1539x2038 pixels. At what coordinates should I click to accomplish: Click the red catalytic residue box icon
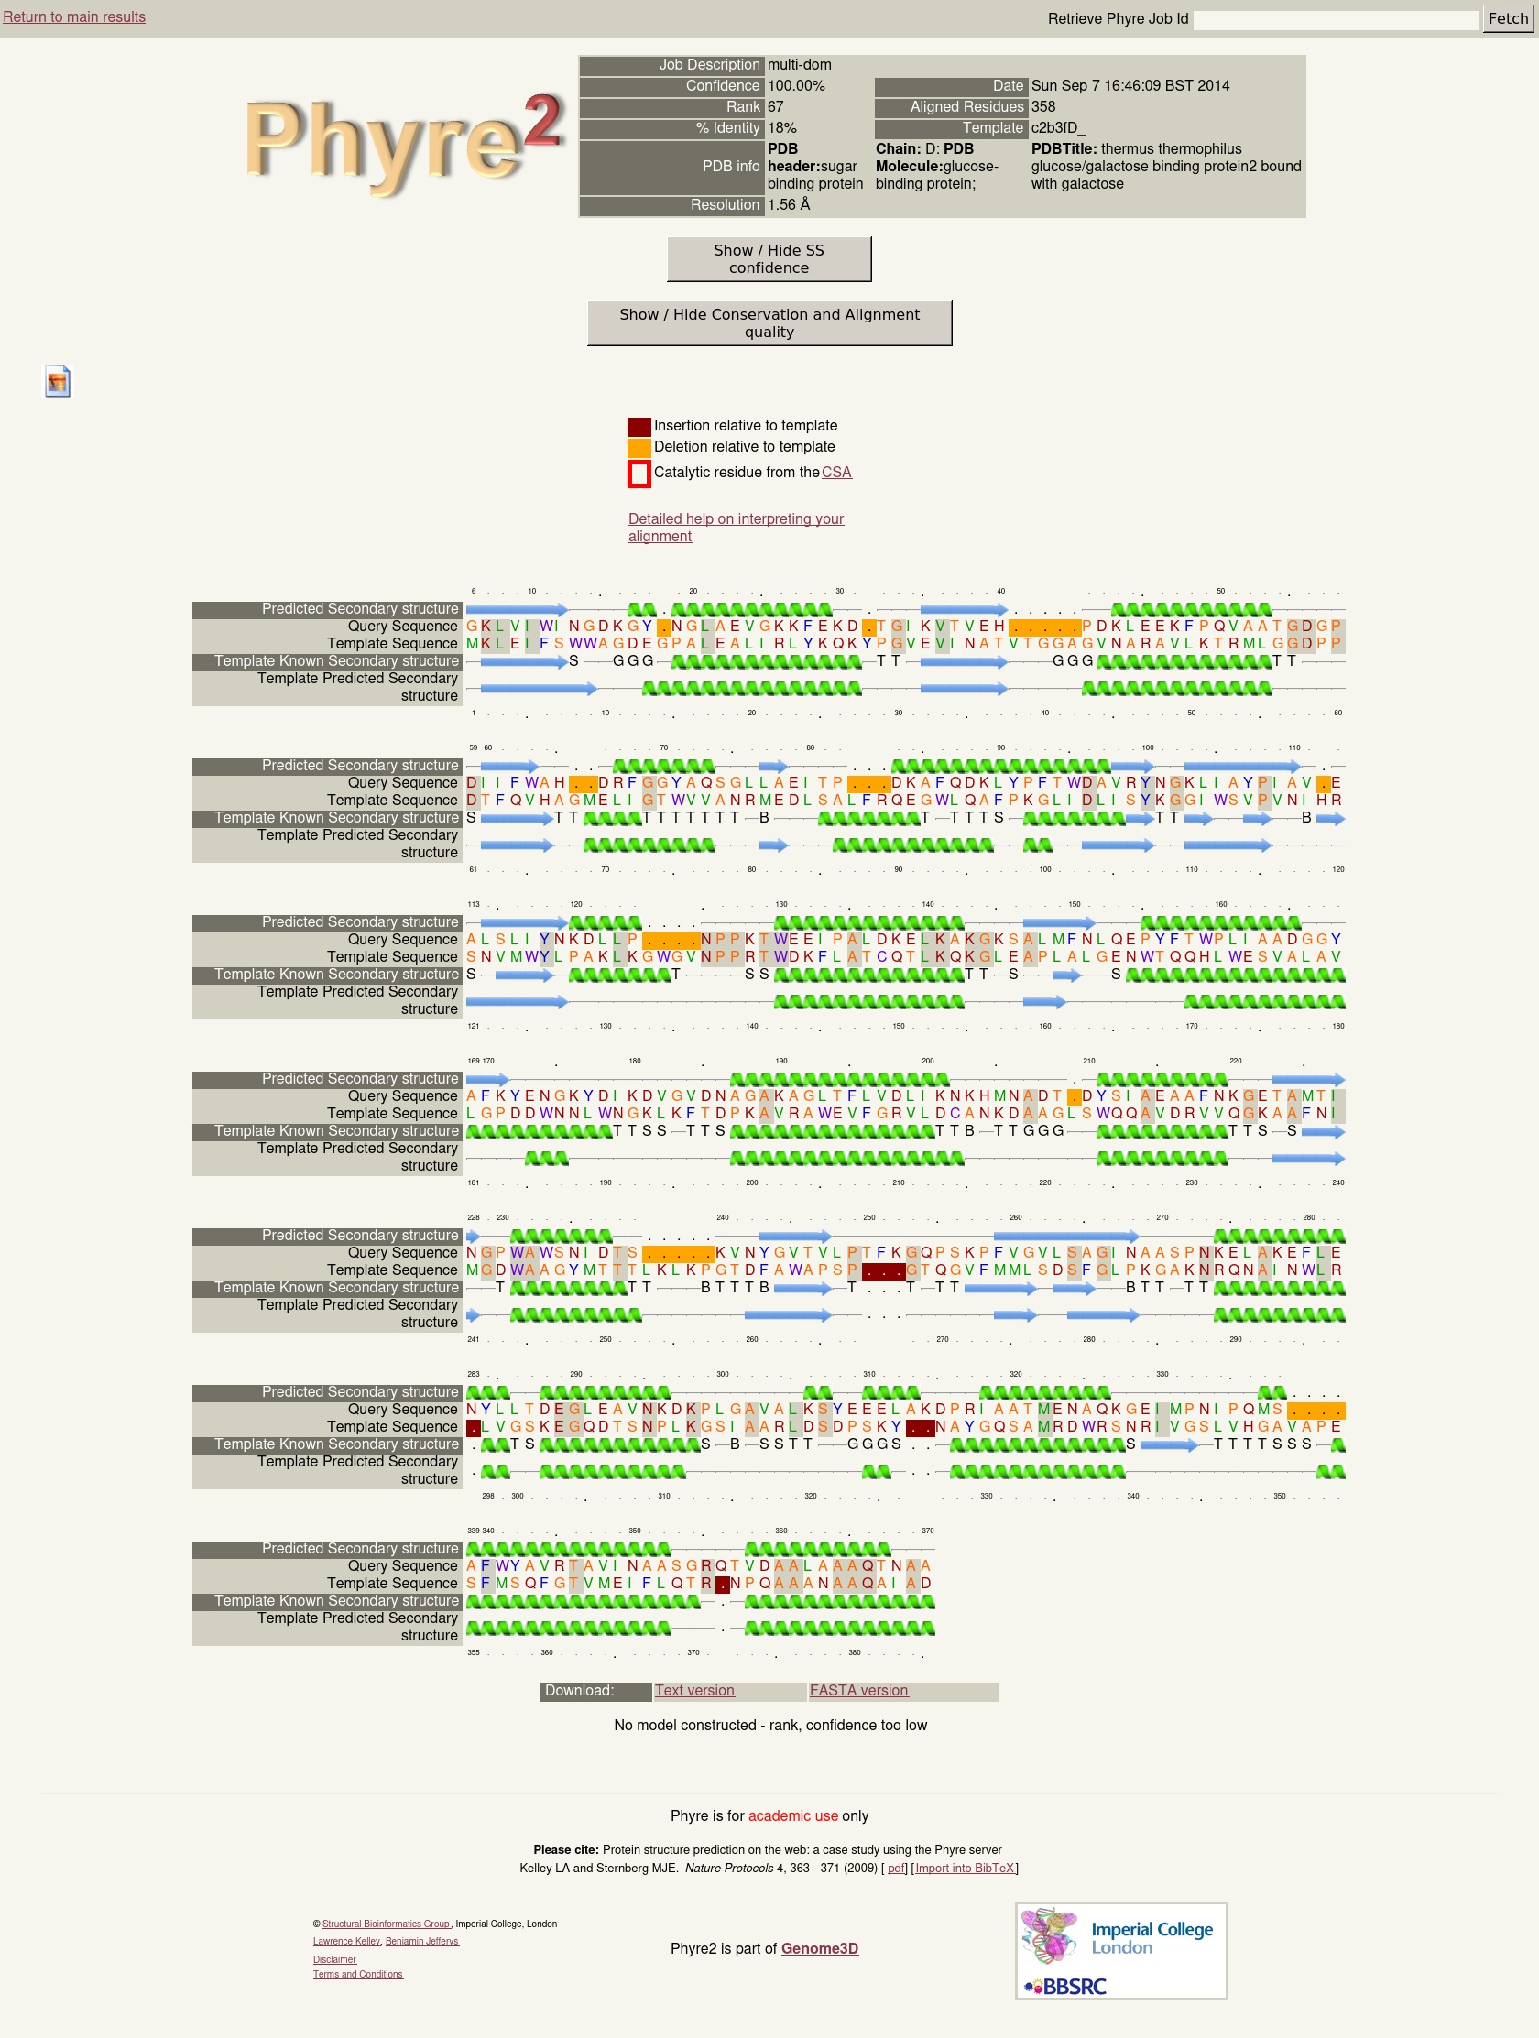click(x=639, y=473)
